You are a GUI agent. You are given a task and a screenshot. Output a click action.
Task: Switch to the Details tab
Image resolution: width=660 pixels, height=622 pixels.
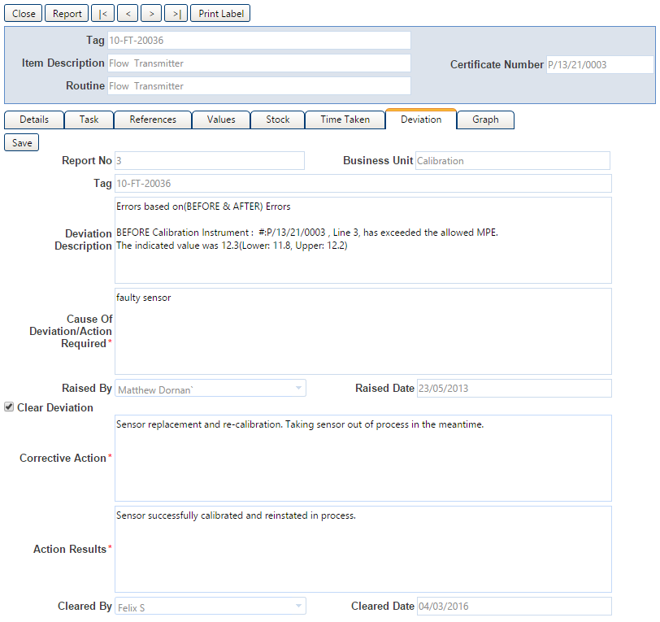click(34, 120)
